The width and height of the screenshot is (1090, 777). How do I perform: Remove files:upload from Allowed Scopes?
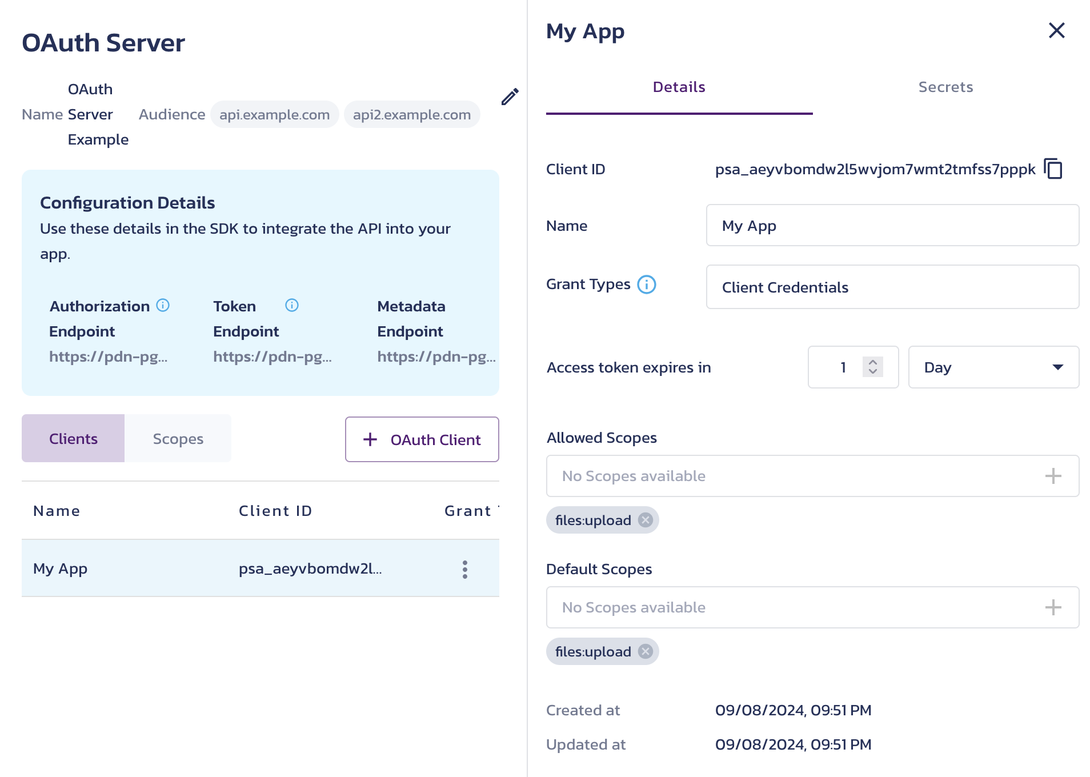pos(646,520)
